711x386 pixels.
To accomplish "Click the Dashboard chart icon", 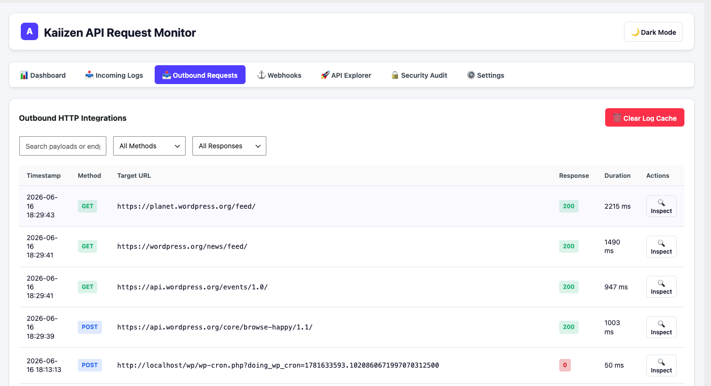I will coord(24,75).
